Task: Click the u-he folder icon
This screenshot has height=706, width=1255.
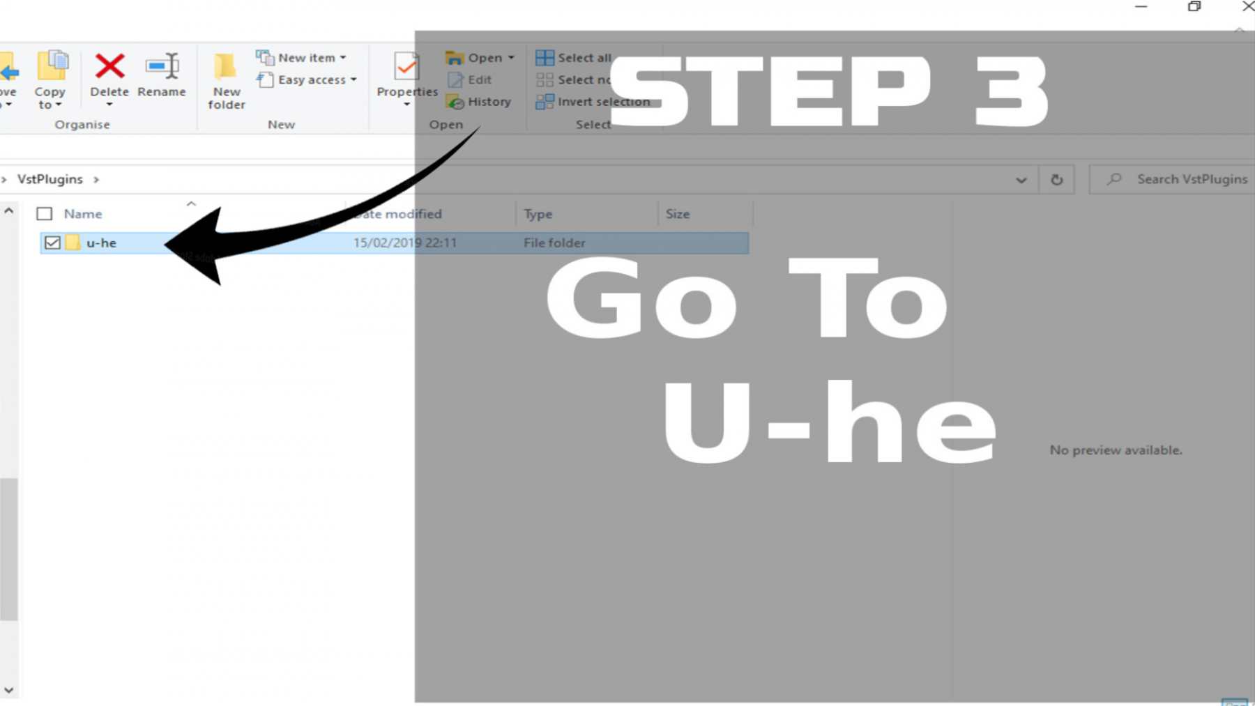Action: pyautogui.click(x=73, y=243)
